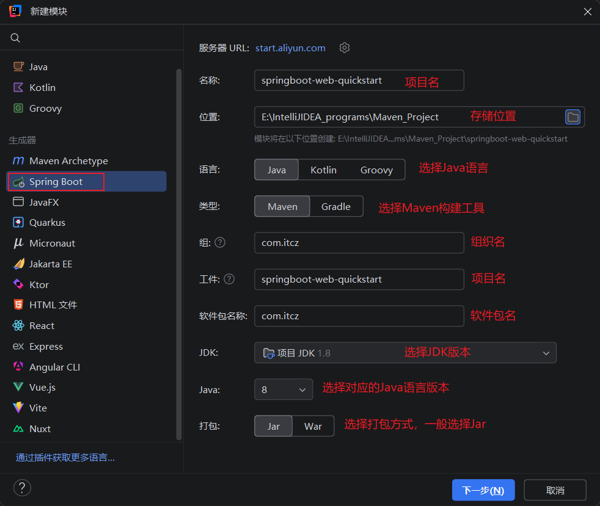Choose Gradle build type
The image size is (600, 506).
[x=336, y=206]
